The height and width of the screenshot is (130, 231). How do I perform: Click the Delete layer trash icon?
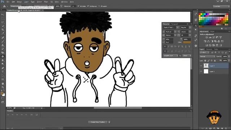click(x=226, y=129)
